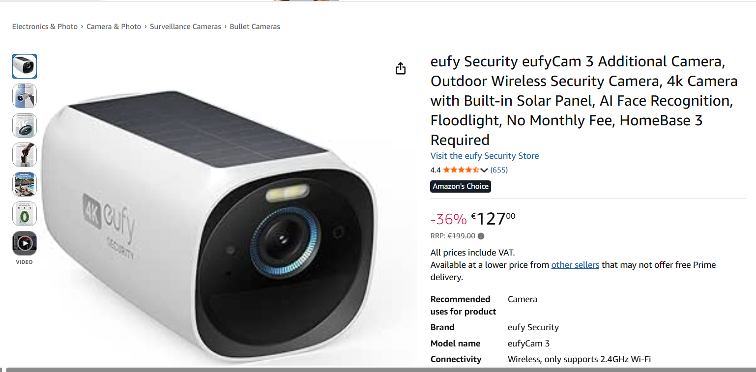Click the 4.4 rating score

pos(435,170)
